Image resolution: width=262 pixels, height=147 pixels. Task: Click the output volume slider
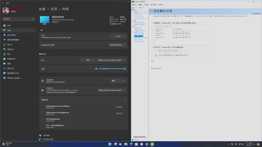click(114, 69)
